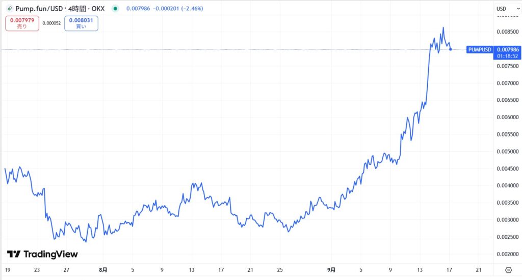Click the 0.002000 price axis label

point(508,255)
